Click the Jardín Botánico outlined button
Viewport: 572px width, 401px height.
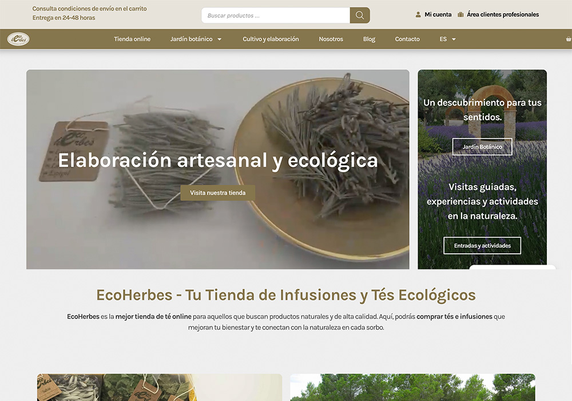(x=482, y=147)
